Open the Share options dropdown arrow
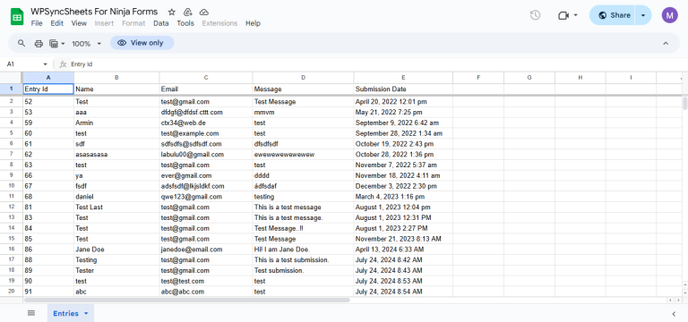Screen dimensions: 688x322 point(643,15)
